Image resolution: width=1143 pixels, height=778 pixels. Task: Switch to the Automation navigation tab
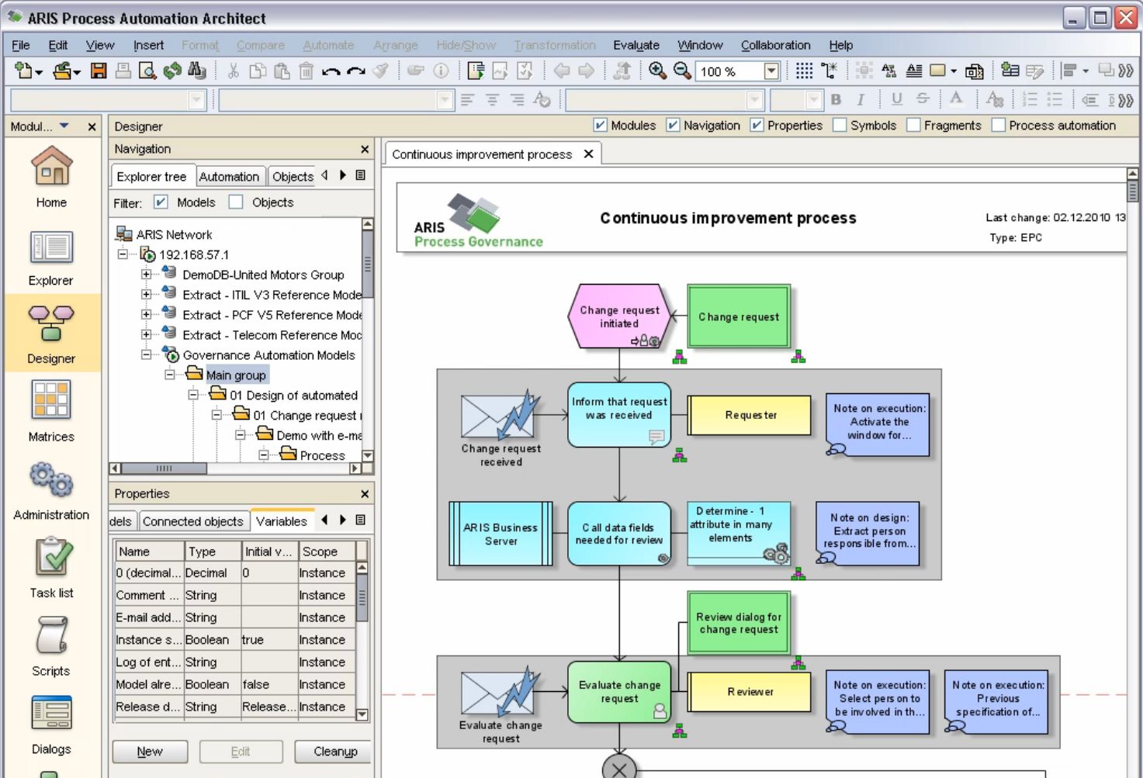(x=229, y=177)
